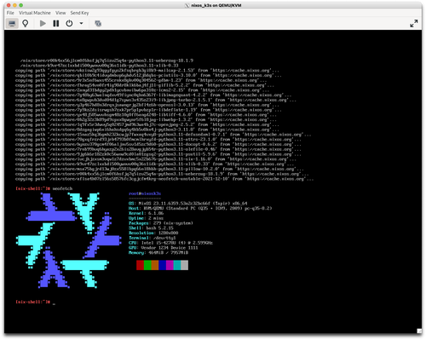Image resolution: width=426 pixels, height=340 pixels.
Task: Click the green neofetch color block
Action: [147, 265]
